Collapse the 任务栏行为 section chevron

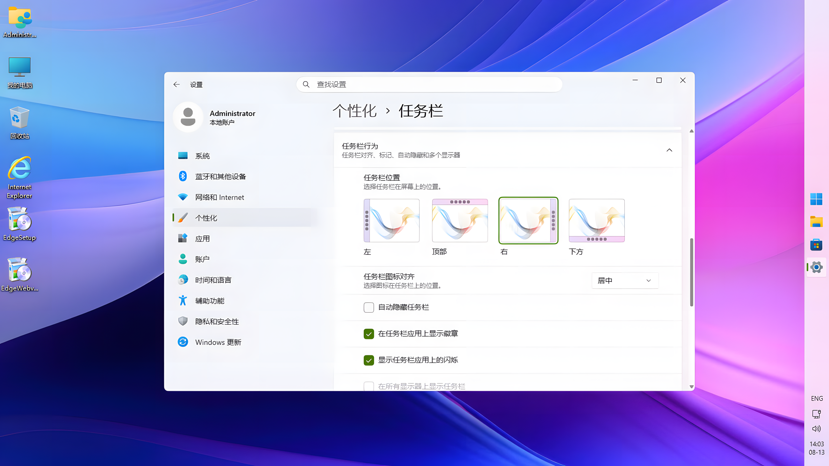click(669, 150)
